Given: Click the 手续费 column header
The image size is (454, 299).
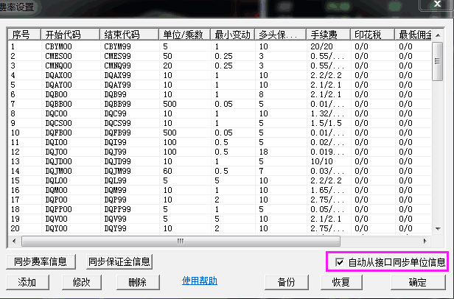Looking at the screenshot, I should (x=329, y=35).
